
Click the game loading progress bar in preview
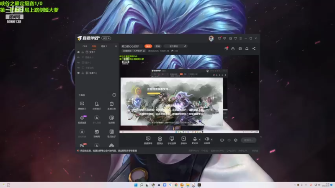click(x=154, y=93)
